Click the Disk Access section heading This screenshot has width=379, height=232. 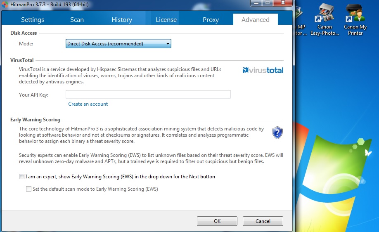(24, 33)
